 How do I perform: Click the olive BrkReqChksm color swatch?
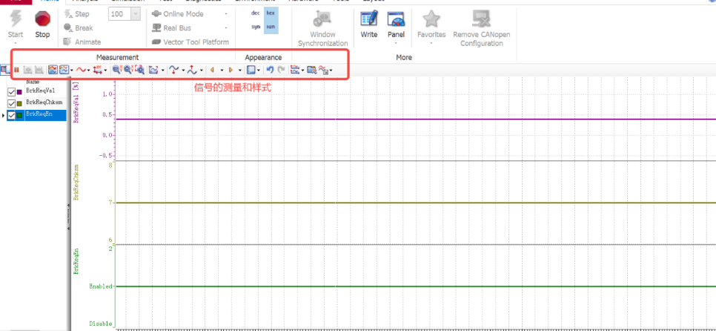pyautogui.click(x=19, y=103)
